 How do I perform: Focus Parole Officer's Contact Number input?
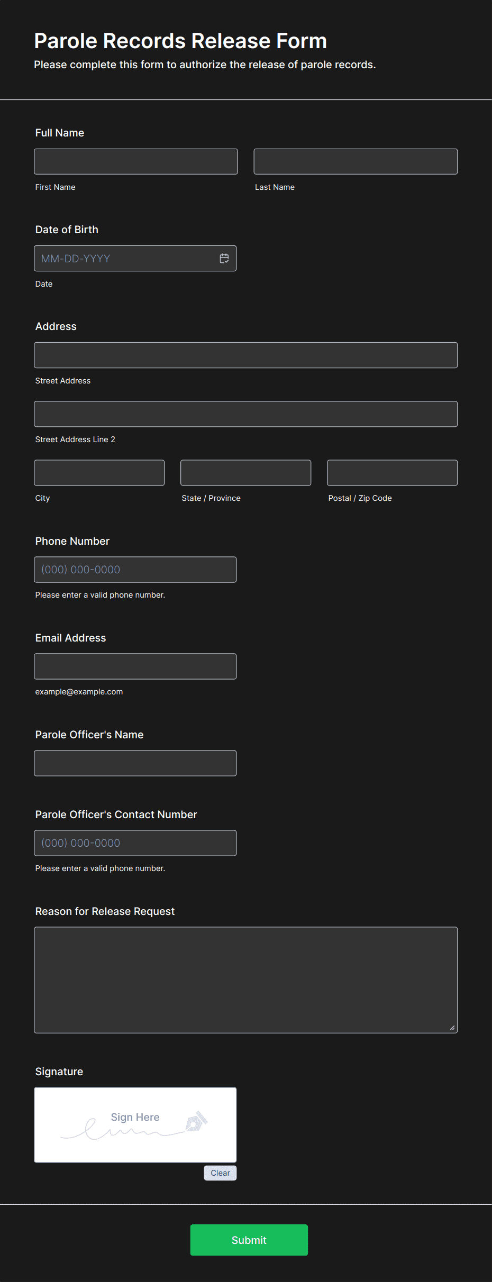point(135,843)
